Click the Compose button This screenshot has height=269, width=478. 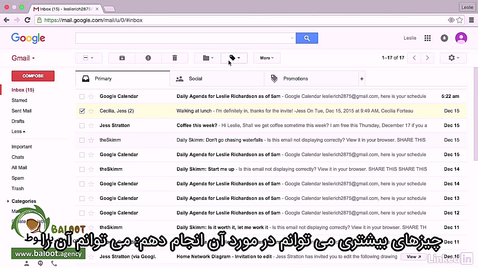click(33, 76)
